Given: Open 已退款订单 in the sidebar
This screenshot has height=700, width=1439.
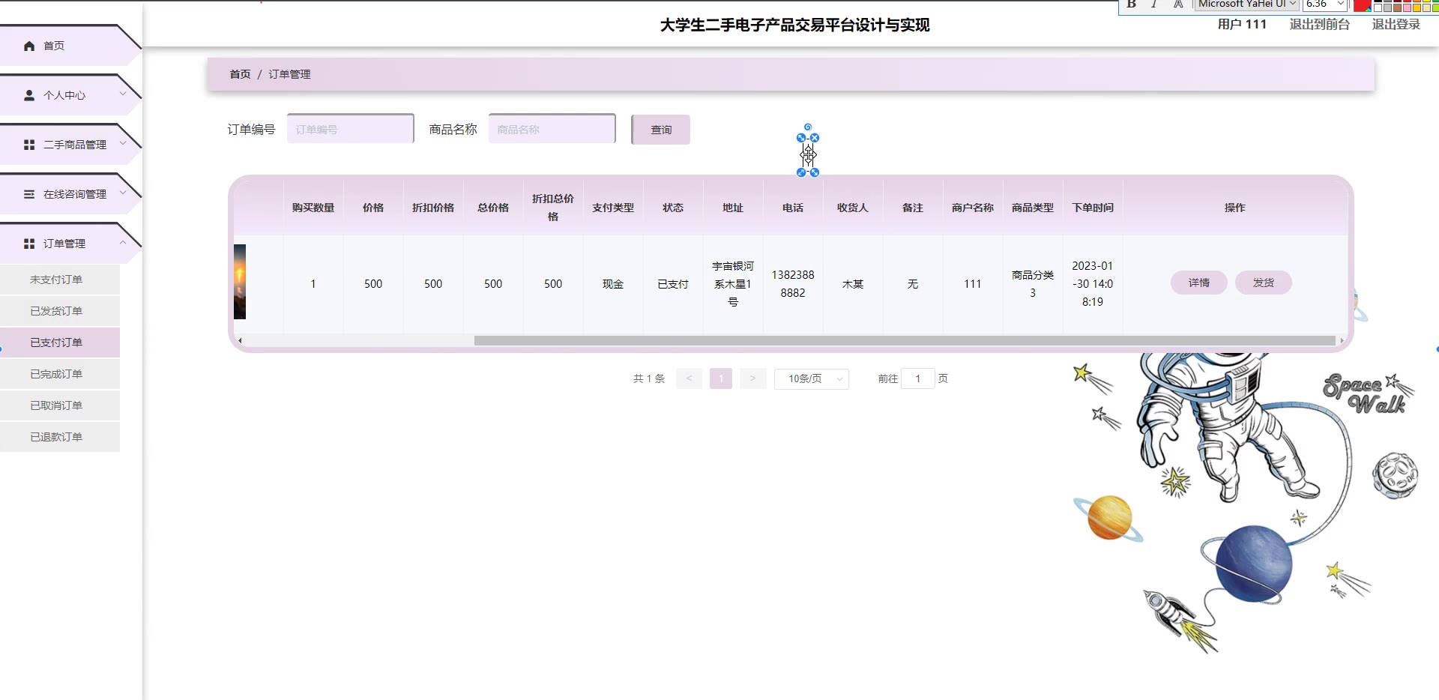Looking at the screenshot, I should coord(60,437).
